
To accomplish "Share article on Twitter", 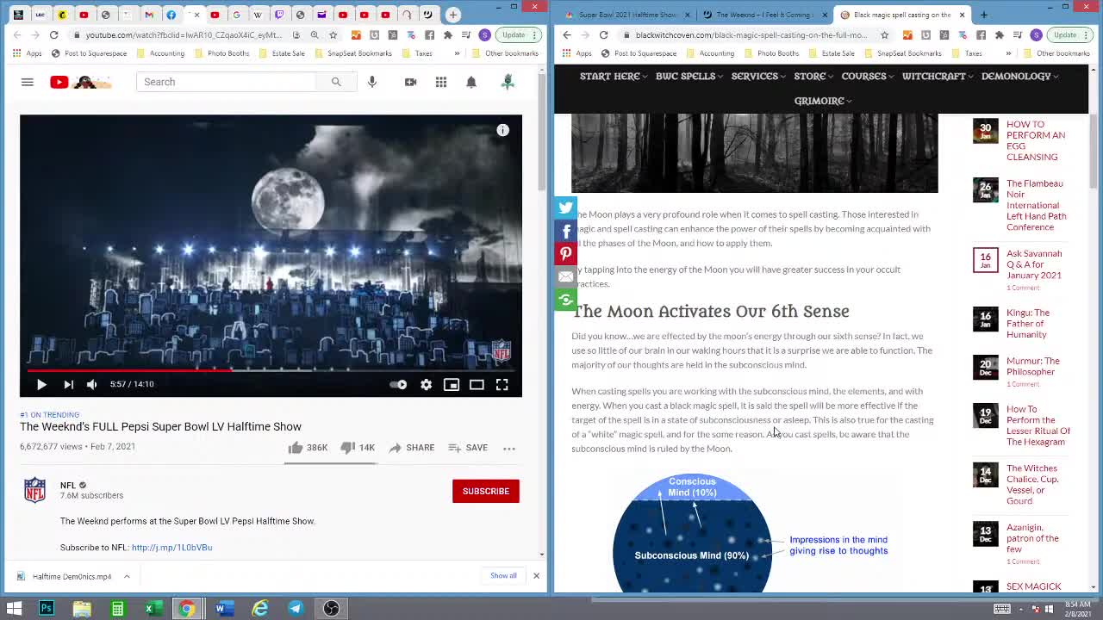I will pyautogui.click(x=565, y=208).
